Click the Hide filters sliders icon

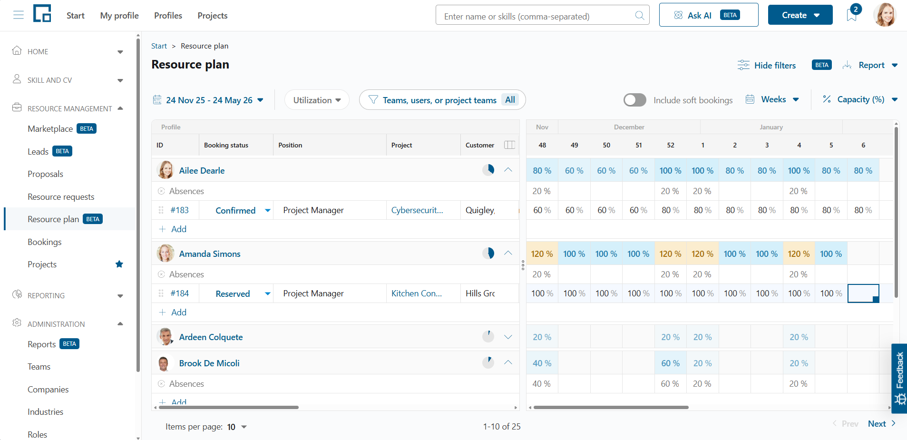[743, 65]
